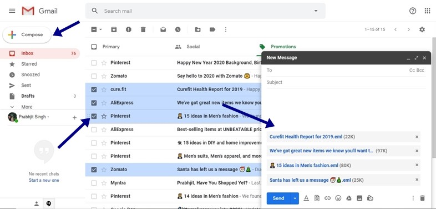Open the select dropdown arrow beside toolbar checkbox
436x209 pixels.
pos(100,29)
